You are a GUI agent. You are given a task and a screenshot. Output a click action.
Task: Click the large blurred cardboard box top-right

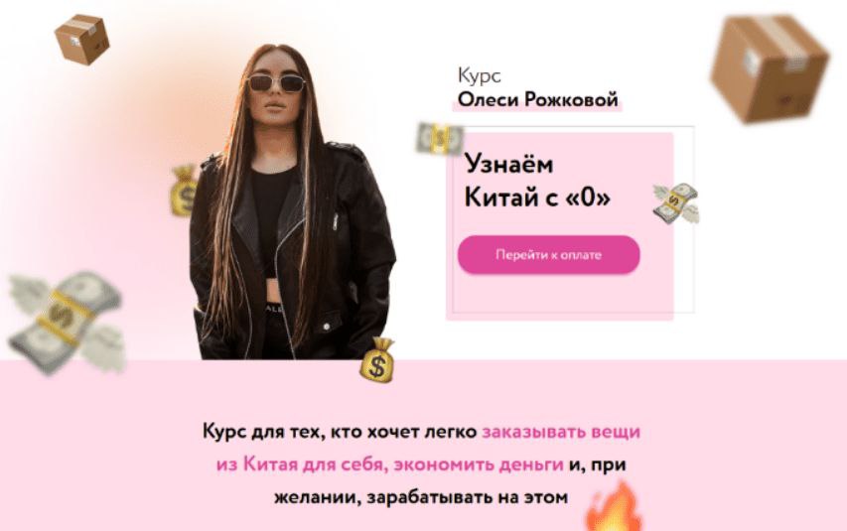770,68
